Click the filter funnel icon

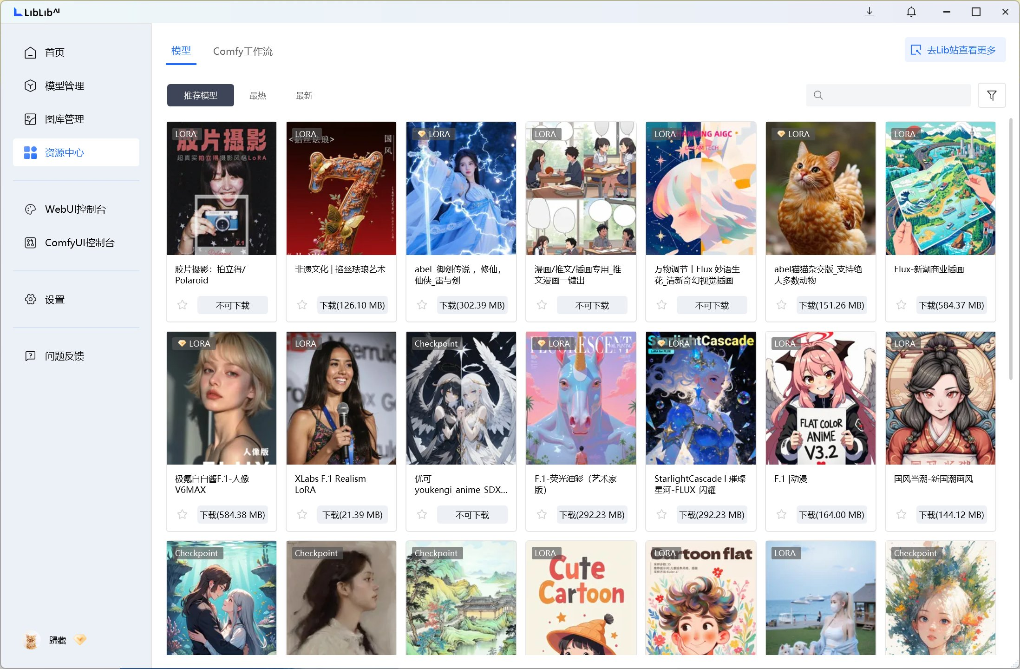(x=992, y=95)
